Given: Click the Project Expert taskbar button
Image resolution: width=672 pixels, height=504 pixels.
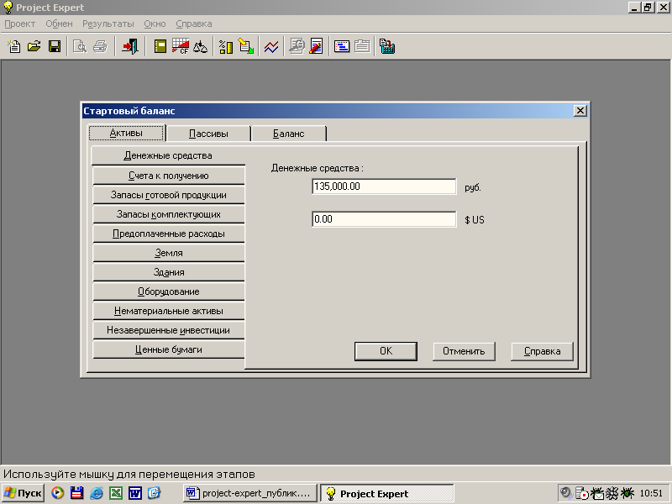Looking at the screenshot, I should [x=386, y=493].
